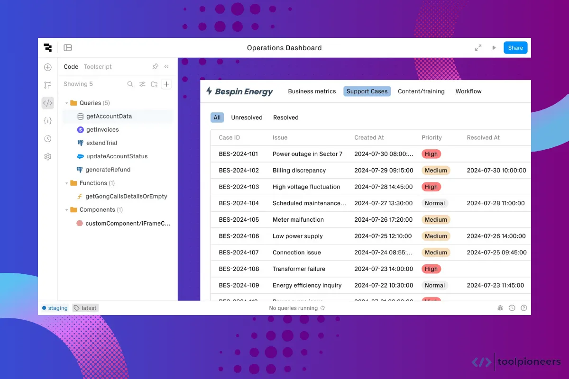Screen dimensions: 569x379
Task: Click the Retool logo icon
Action: click(x=47, y=47)
